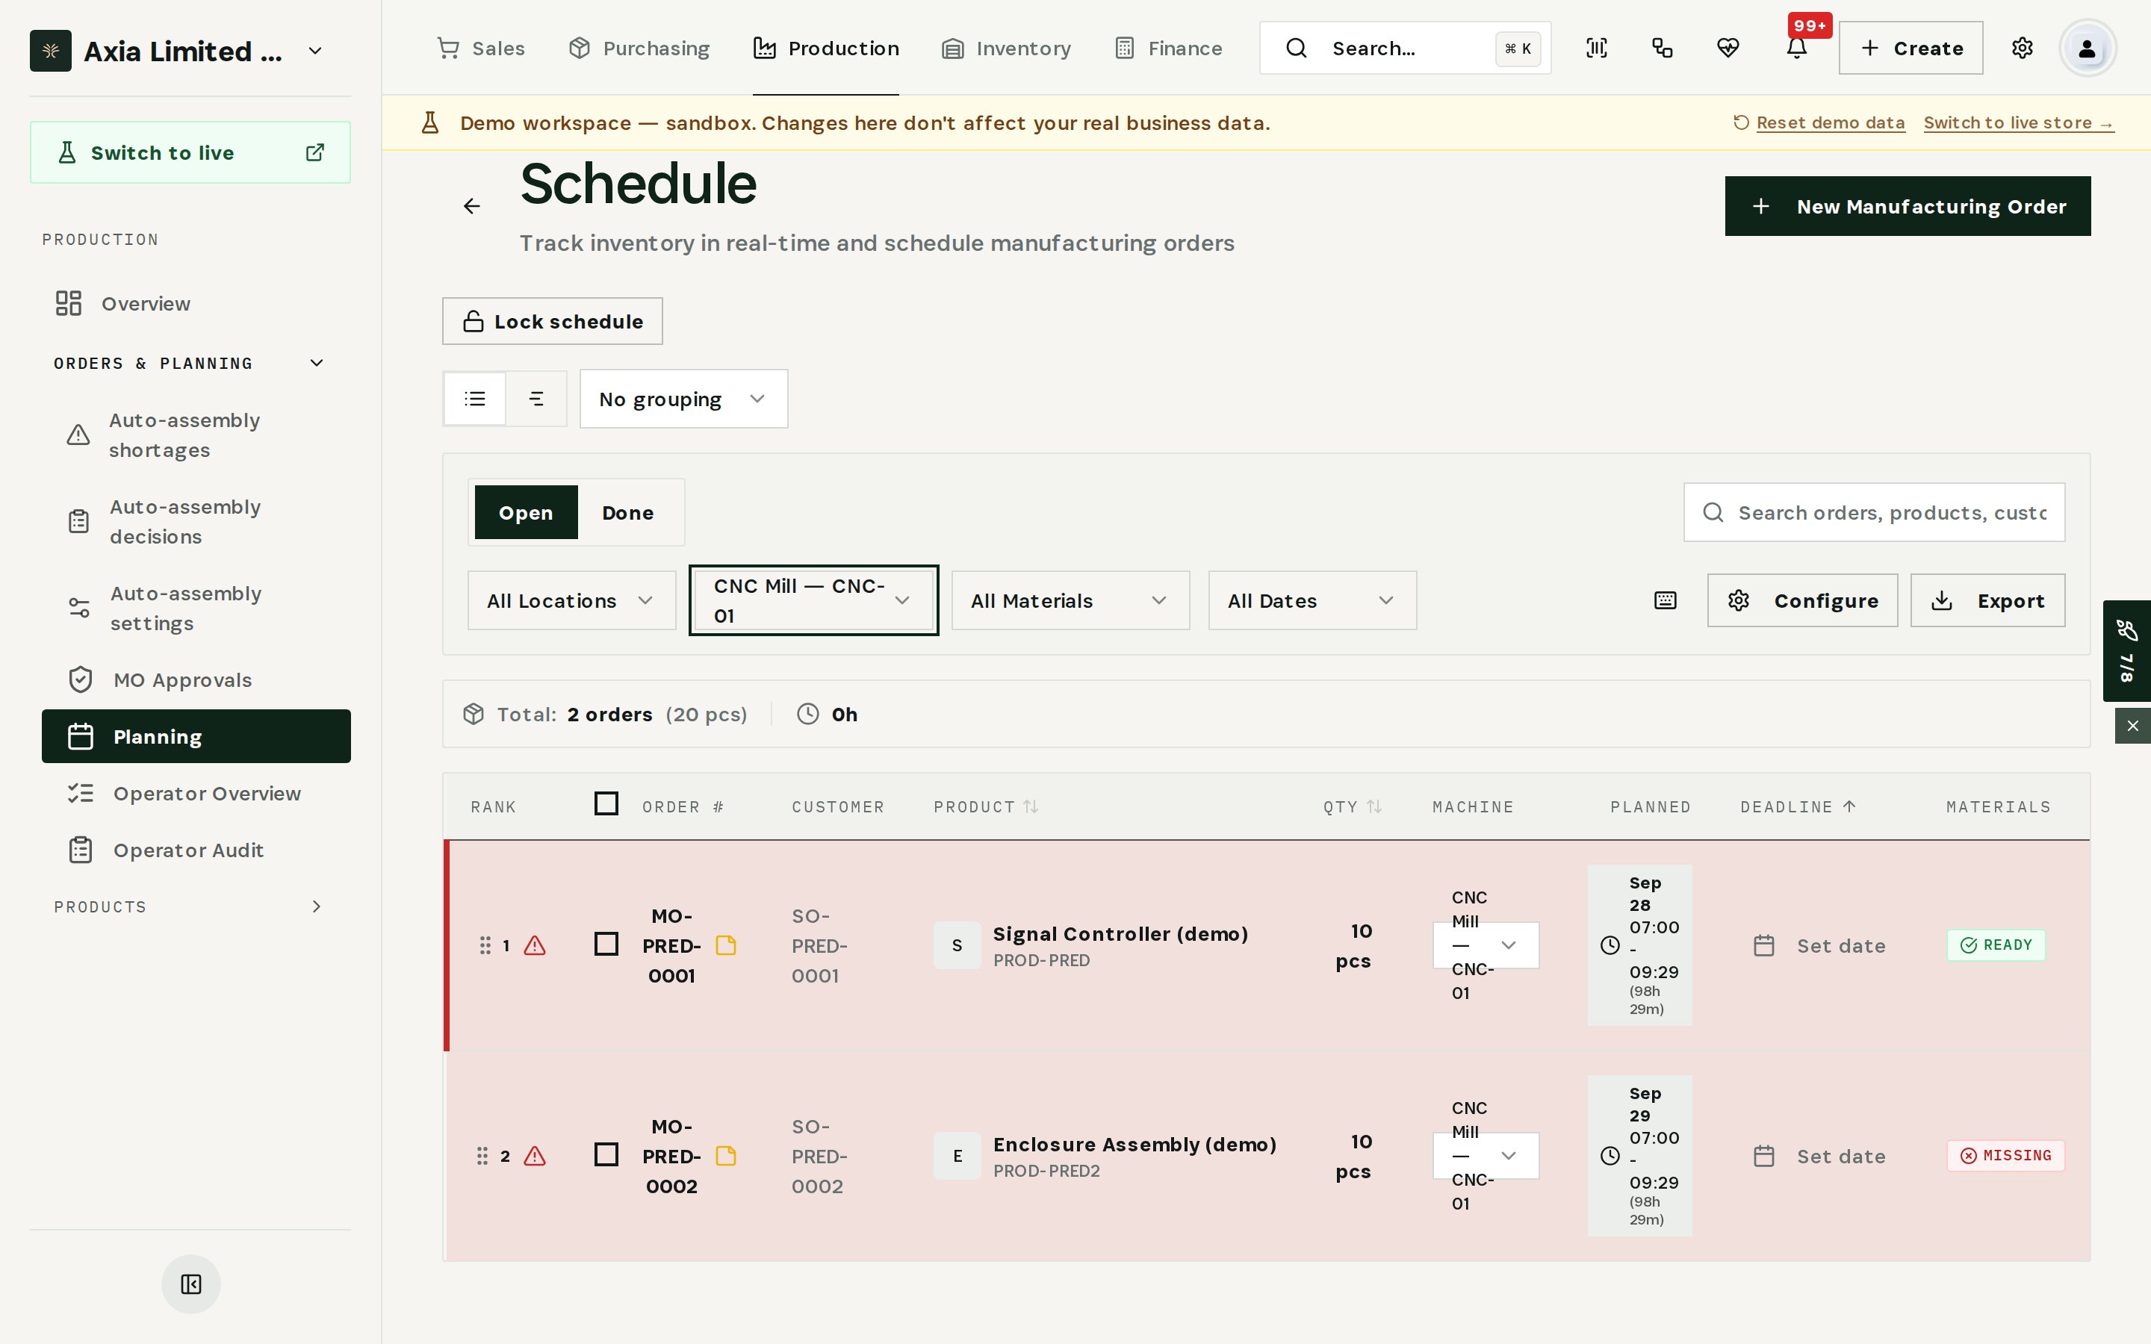This screenshot has width=2151, height=1344.
Task: Click warning triangle on rank 2 row
Action: coord(535,1157)
